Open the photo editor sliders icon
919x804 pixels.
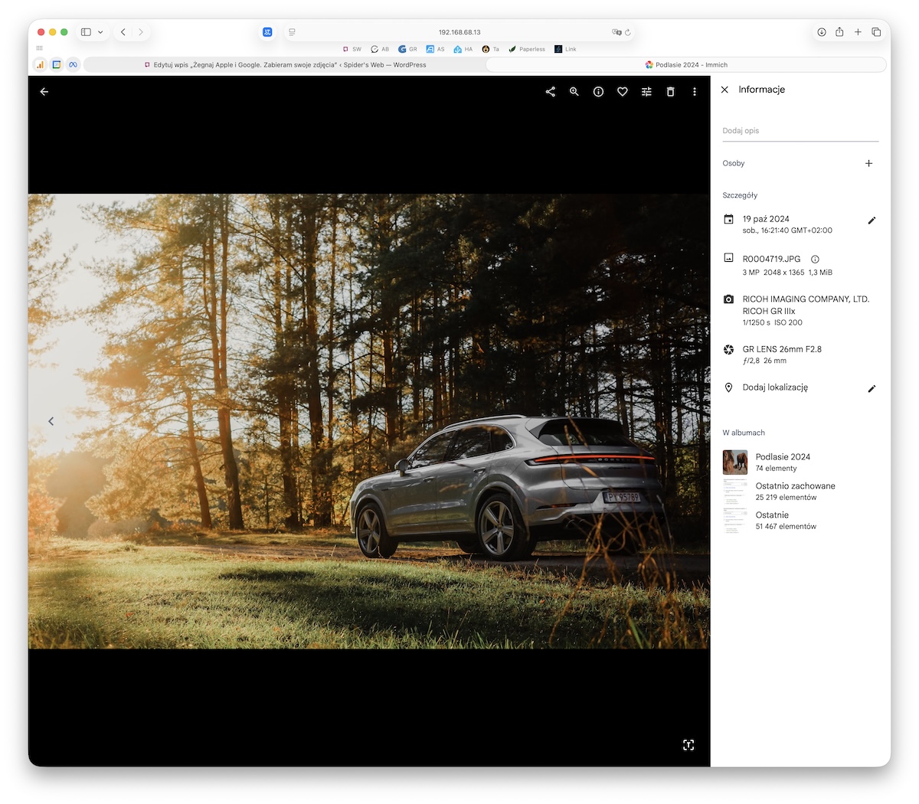pyautogui.click(x=646, y=92)
